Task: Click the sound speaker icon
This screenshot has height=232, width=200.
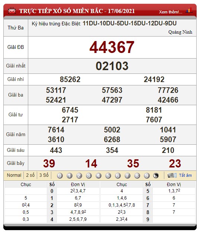Action: [x=172, y=175]
